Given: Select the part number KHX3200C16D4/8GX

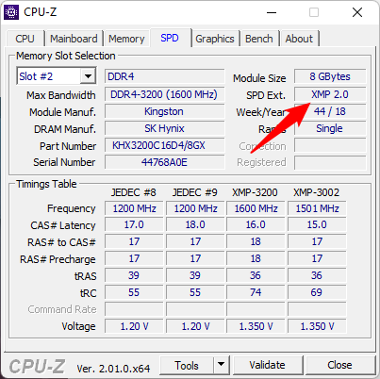Looking at the screenshot, I should click(x=165, y=145).
